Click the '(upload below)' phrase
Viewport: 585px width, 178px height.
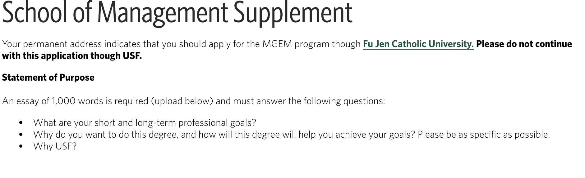pyautogui.click(x=182, y=101)
